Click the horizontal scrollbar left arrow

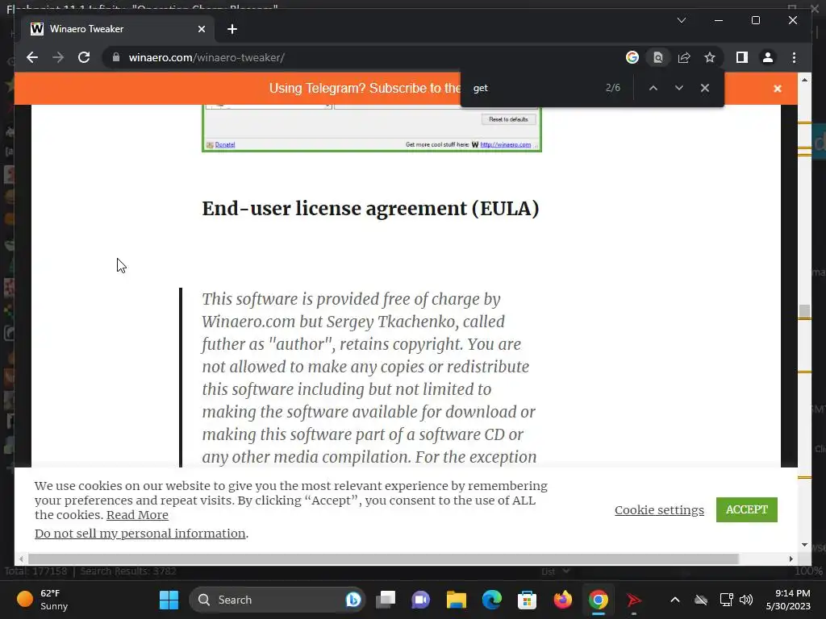pyautogui.click(x=21, y=559)
